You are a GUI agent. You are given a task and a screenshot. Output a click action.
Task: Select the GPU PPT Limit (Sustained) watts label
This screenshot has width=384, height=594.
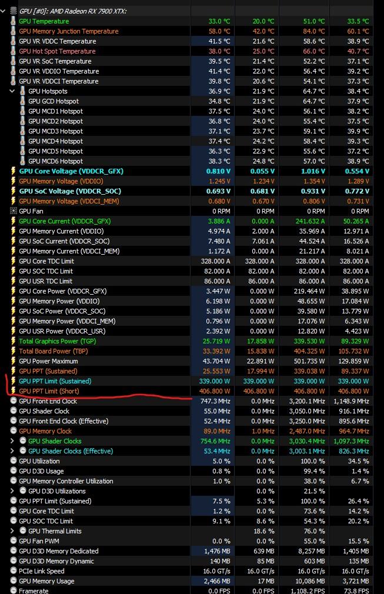pyautogui.click(x=55, y=381)
